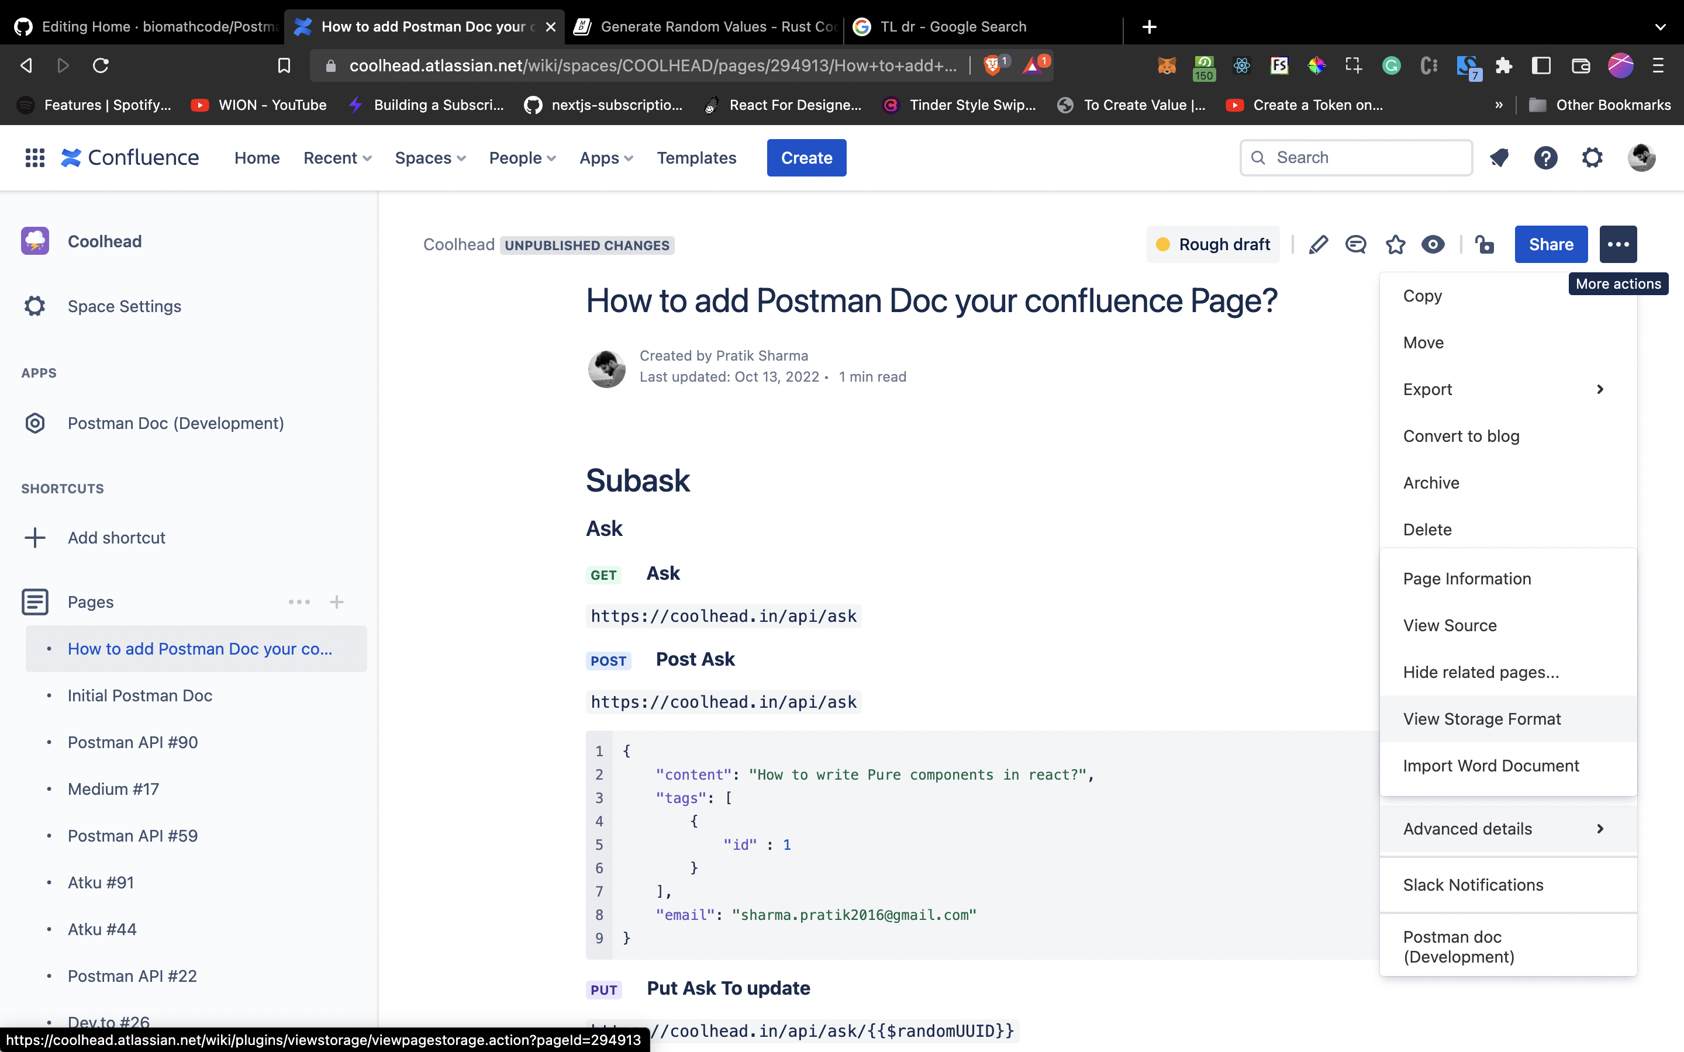Screen dimensions: 1684x1052
Task: Open the Rough draft status dropdown
Action: click(x=1213, y=244)
